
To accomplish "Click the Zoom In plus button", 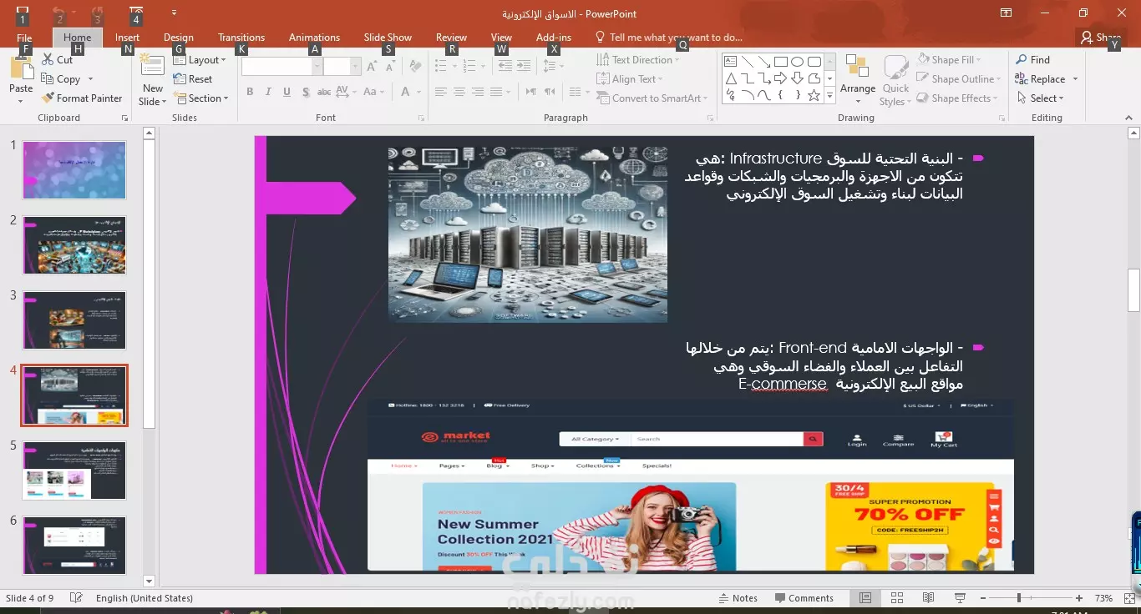I will coord(1079,598).
